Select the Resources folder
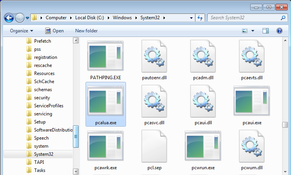Viewport: 291px width, 175px height. (x=44, y=73)
